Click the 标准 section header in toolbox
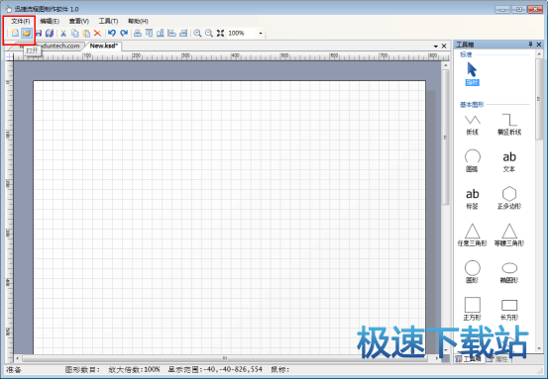Image resolution: width=549 pixels, height=379 pixels. [x=466, y=54]
